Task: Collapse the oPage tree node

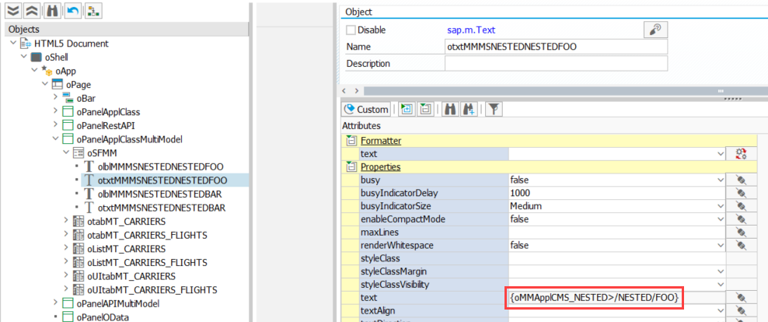Action: (x=45, y=84)
